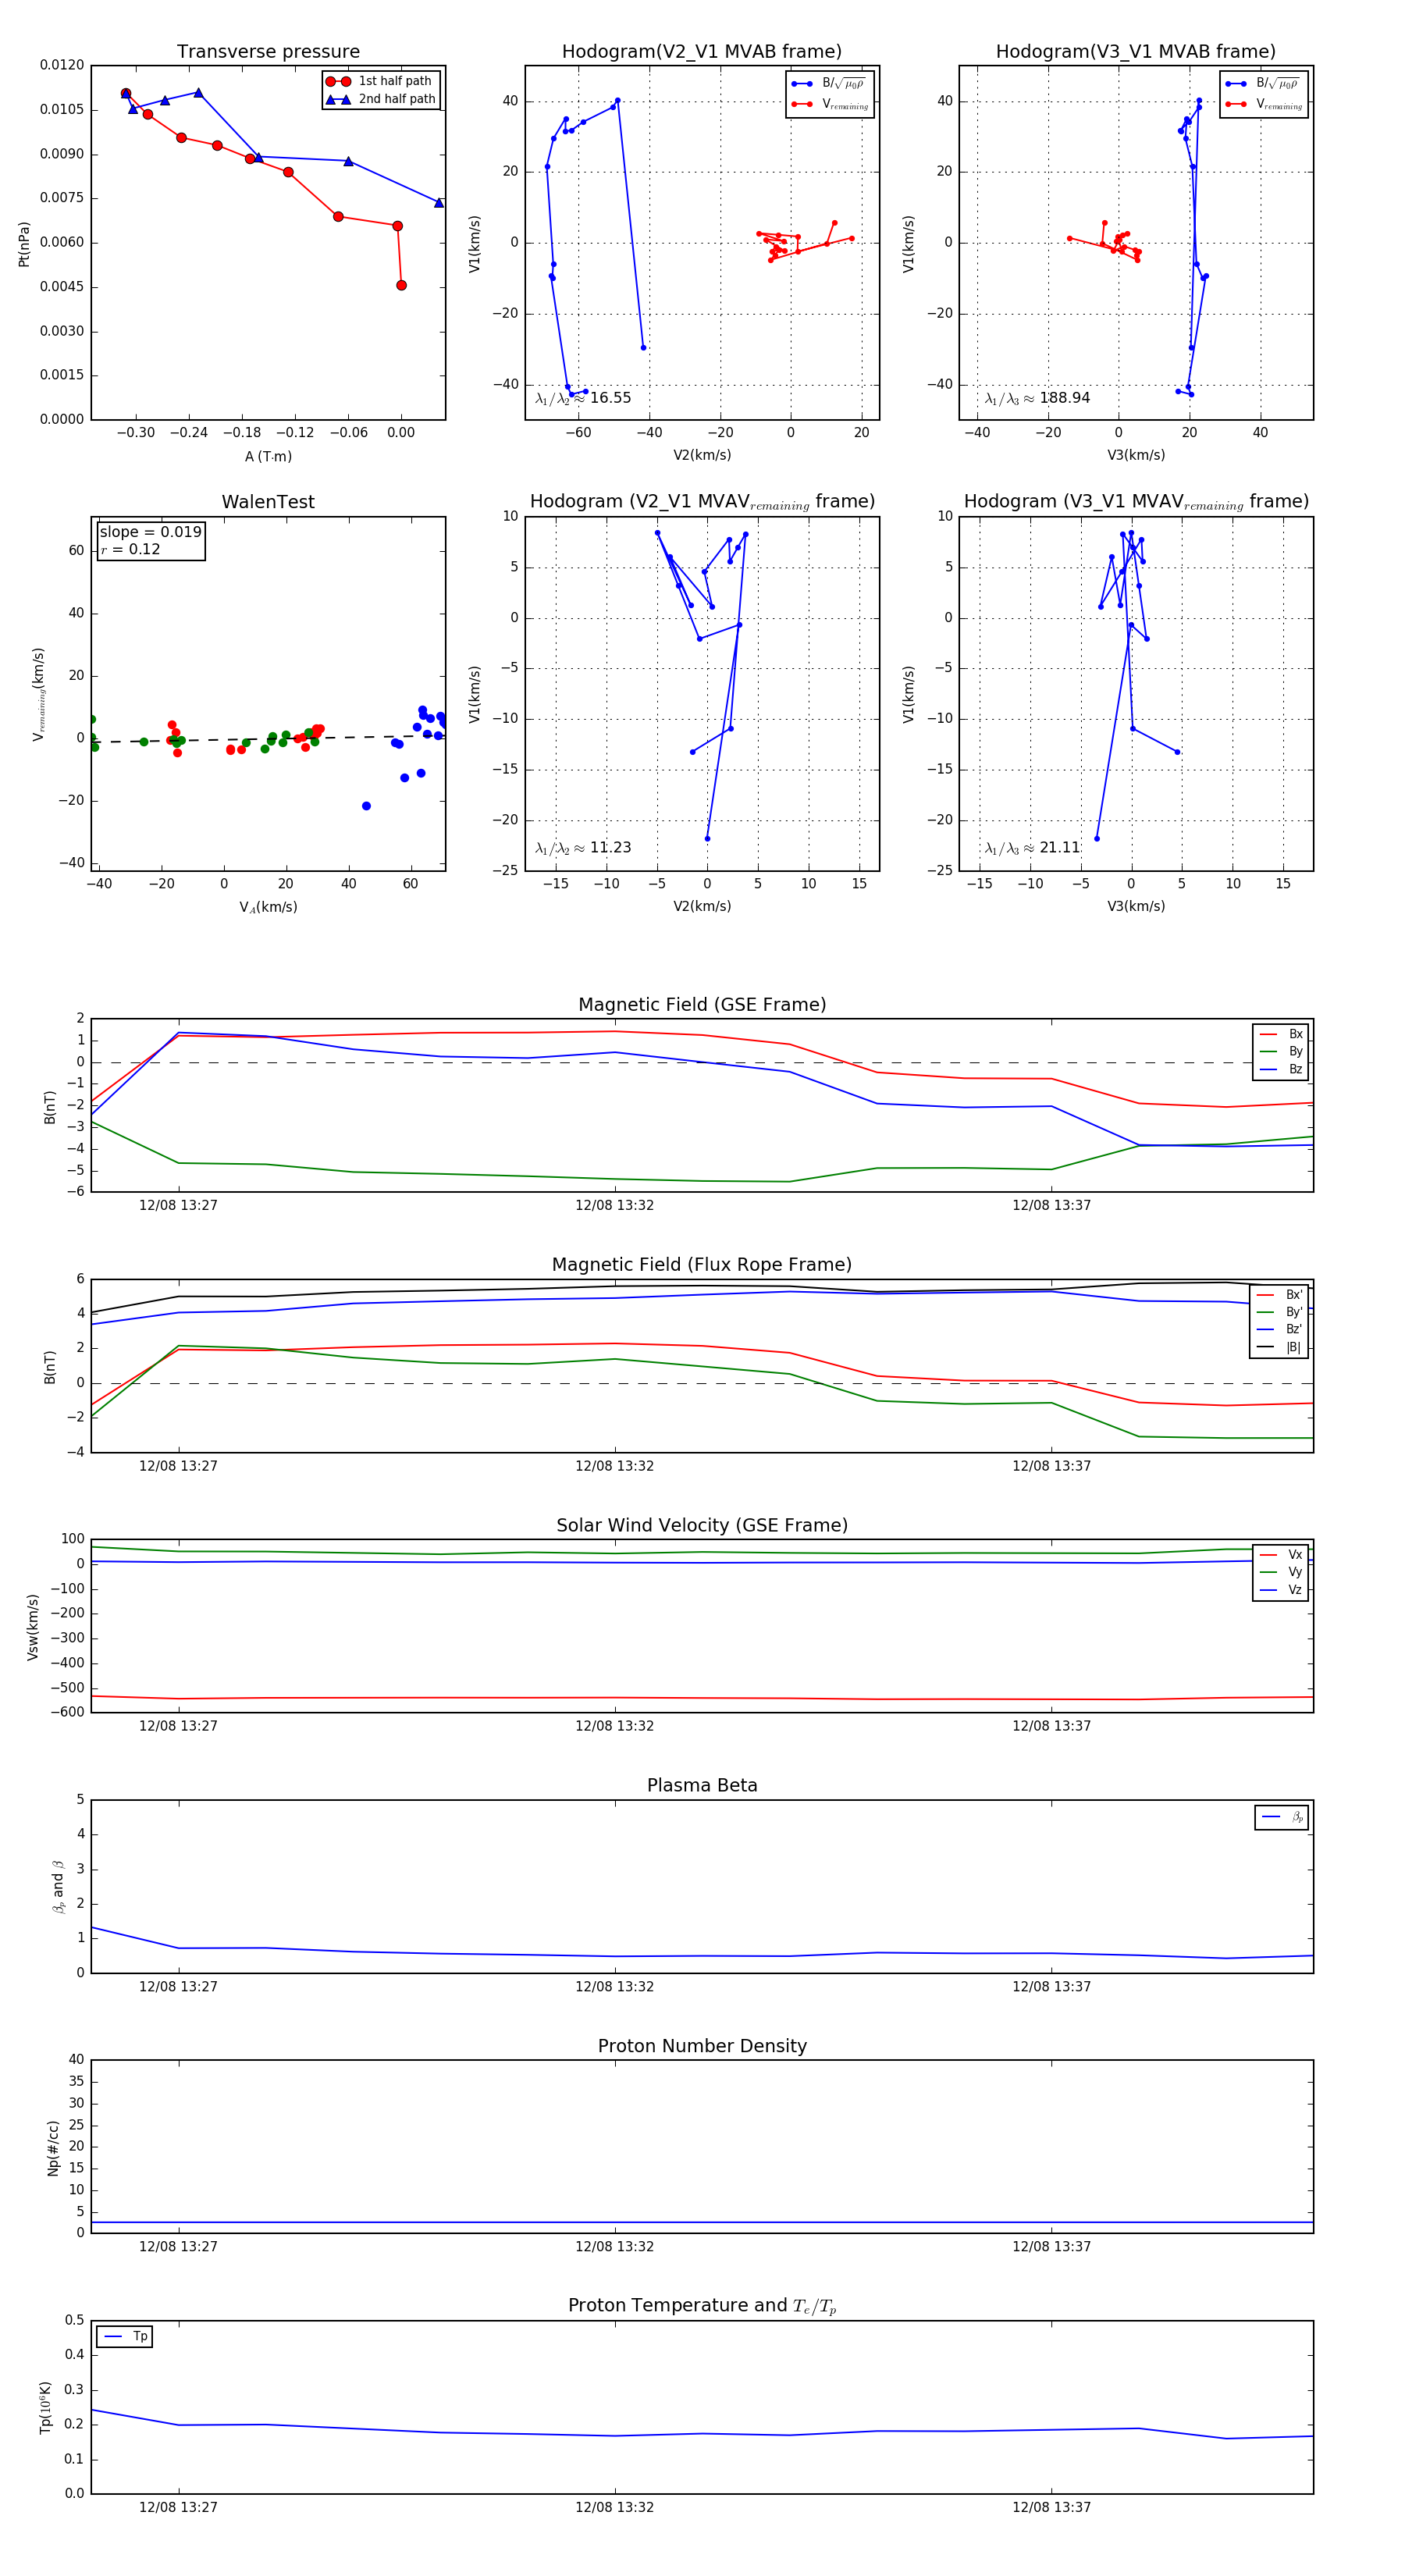1405x2576 pixels.
Task: Click the 'Pt(nPa)' axis label
Action: point(24,244)
